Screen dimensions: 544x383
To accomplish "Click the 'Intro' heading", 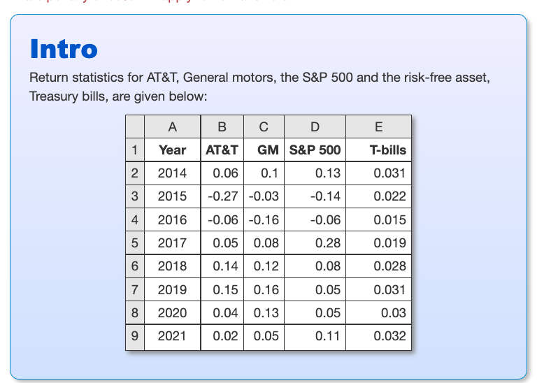I will point(64,49).
